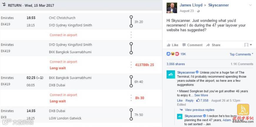Open the Skyscanner page link in post header
Viewport: 256px width, 127px height.
pos(218,5)
